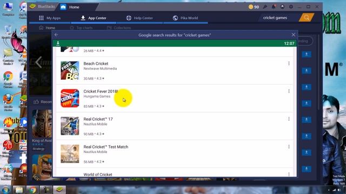The width and height of the screenshot is (346, 194).
Task: Click the Nextwave Multimedia developer name
Action: [100, 68]
